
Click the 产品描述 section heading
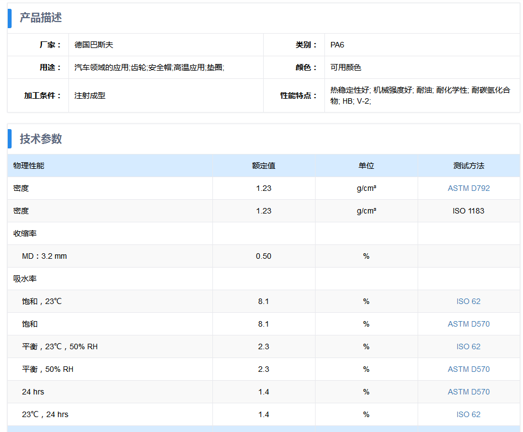[x=41, y=18]
